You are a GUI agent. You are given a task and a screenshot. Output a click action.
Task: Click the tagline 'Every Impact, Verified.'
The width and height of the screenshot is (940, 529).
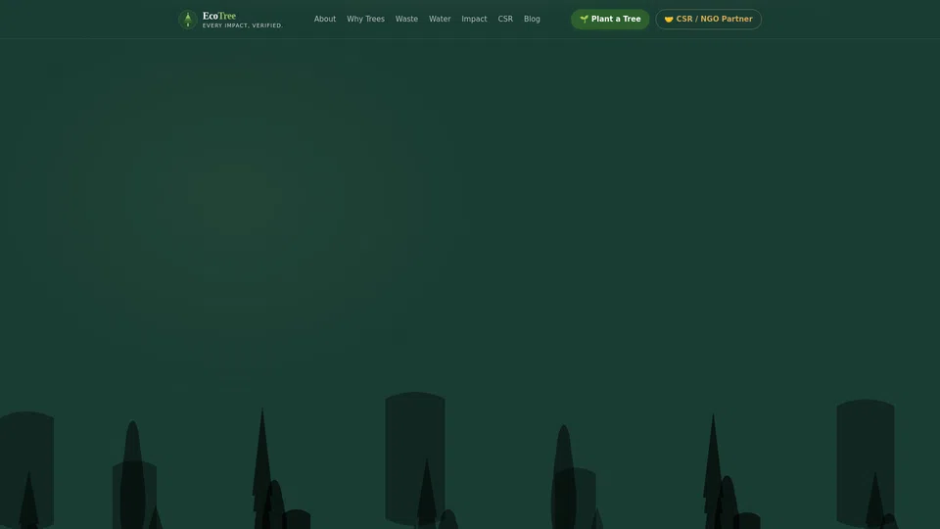tap(243, 25)
